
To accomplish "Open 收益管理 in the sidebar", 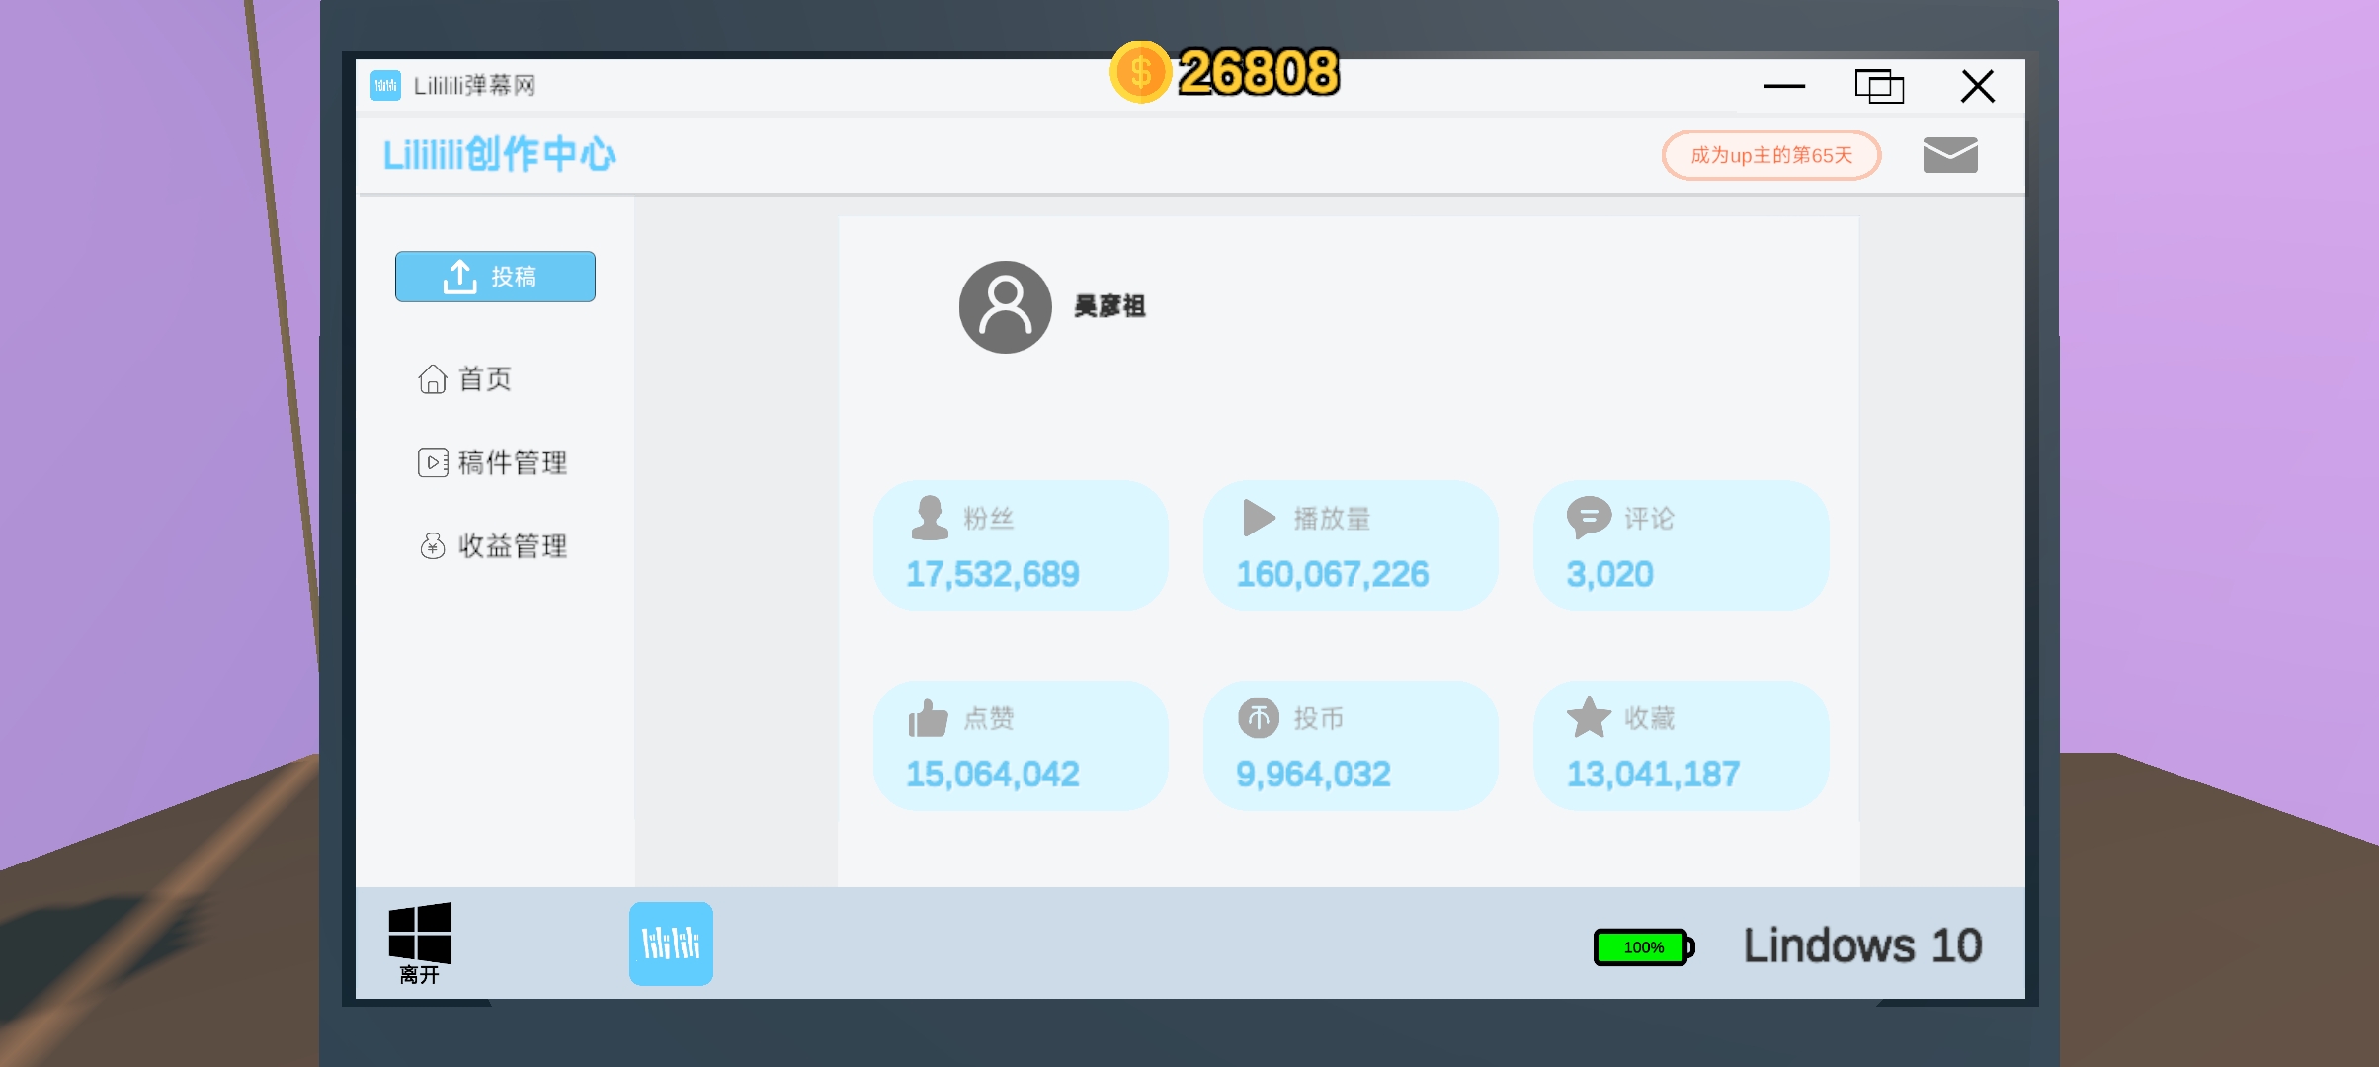I will click(492, 545).
